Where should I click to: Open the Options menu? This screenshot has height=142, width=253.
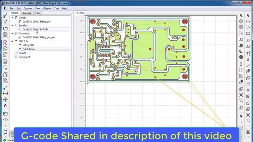coord(28,8)
